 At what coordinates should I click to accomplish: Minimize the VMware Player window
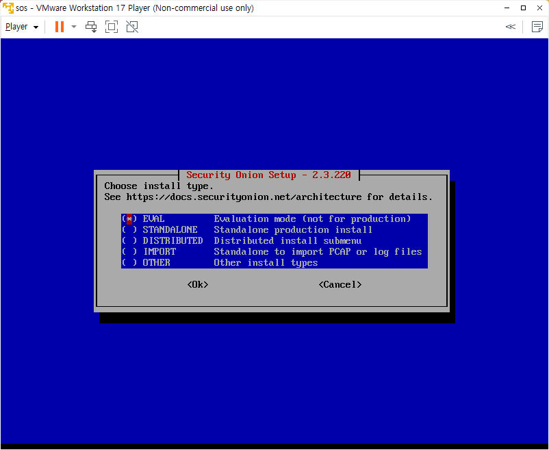[507, 8]
